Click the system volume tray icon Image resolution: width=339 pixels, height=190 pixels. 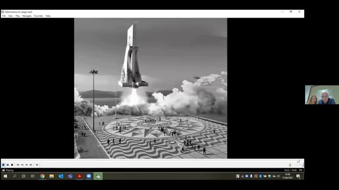click(279, 176)
